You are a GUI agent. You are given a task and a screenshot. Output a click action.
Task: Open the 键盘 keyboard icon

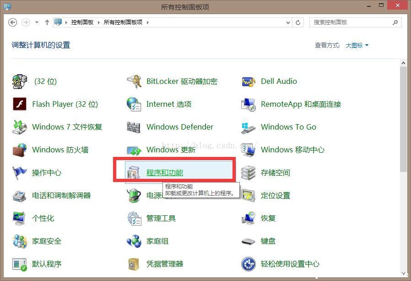[x=249, y=242]
